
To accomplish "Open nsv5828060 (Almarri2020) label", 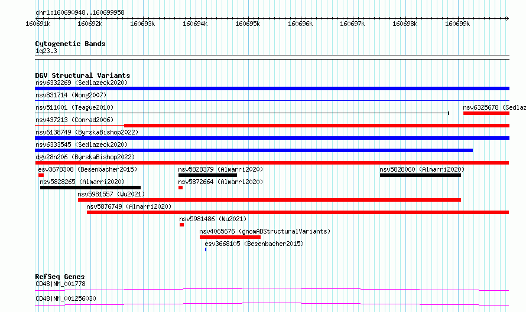I will click(x=422, y=169).
